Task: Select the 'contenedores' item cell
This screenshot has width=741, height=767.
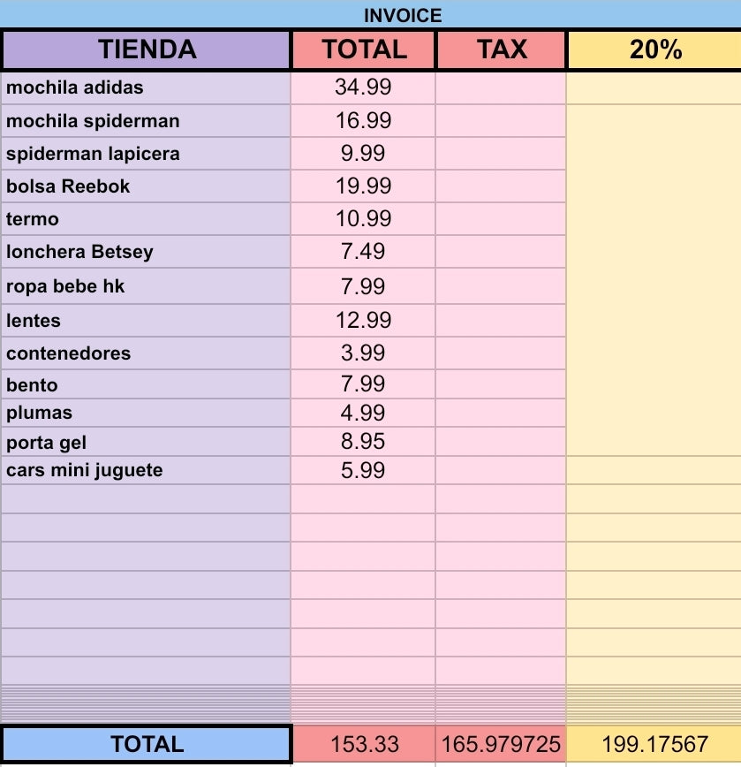Action: [146, 353]
